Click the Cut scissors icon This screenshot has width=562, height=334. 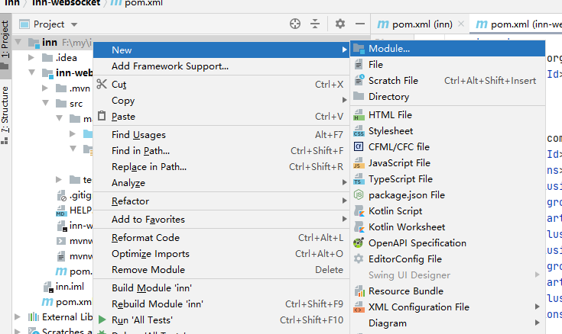click(102, 84)
